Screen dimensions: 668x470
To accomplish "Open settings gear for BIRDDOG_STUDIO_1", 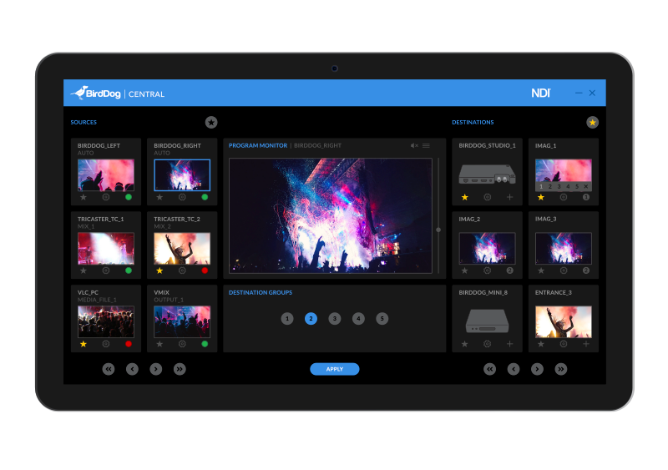I will click(x=488, y=197).
